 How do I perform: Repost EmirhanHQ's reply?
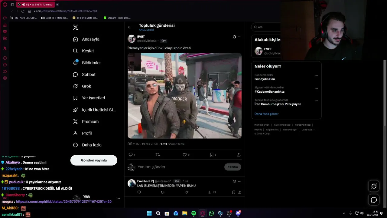click(x=163, y=192)
